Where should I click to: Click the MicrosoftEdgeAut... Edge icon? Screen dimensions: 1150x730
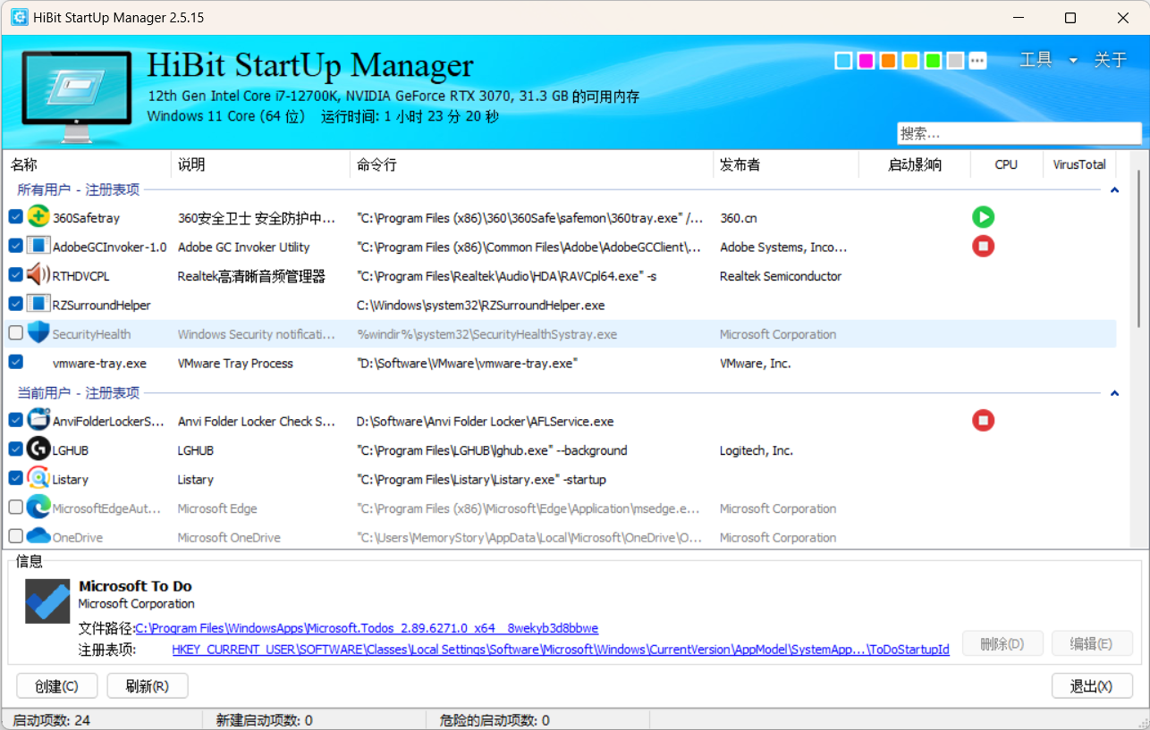[38, 508]
